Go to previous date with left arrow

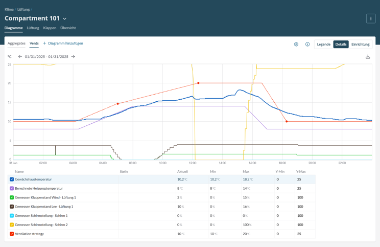(20, 57)
